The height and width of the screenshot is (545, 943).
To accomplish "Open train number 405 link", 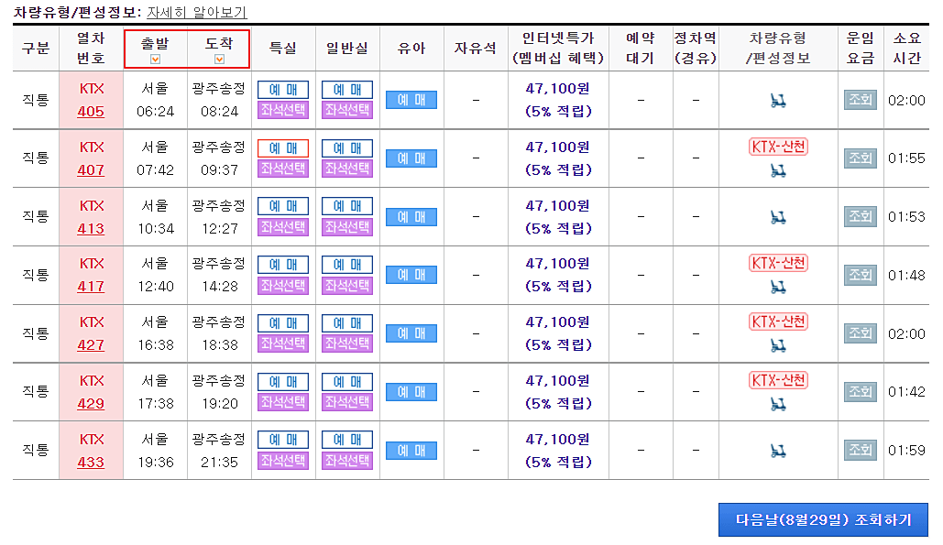I will click(x=91, y=112).
